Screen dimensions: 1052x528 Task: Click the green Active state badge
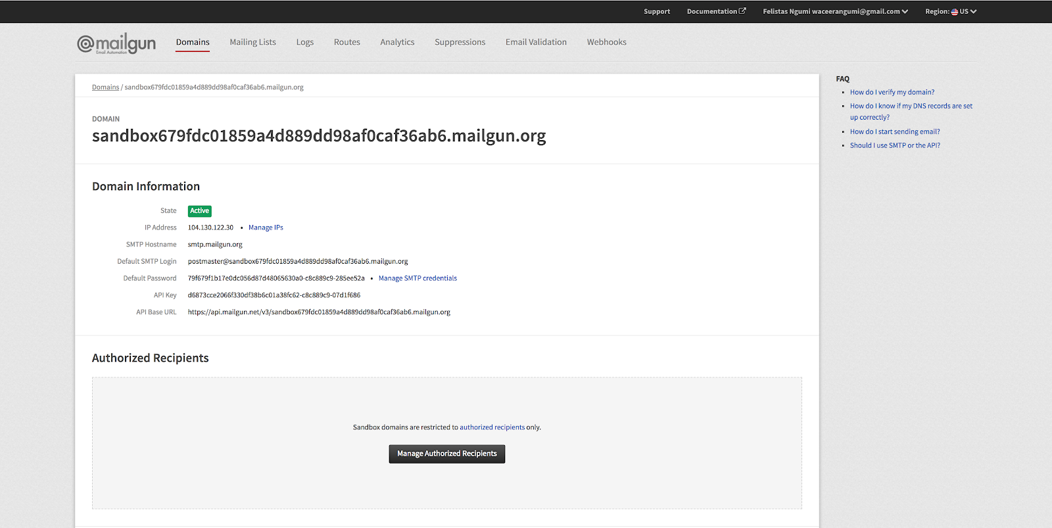point(200,211)
